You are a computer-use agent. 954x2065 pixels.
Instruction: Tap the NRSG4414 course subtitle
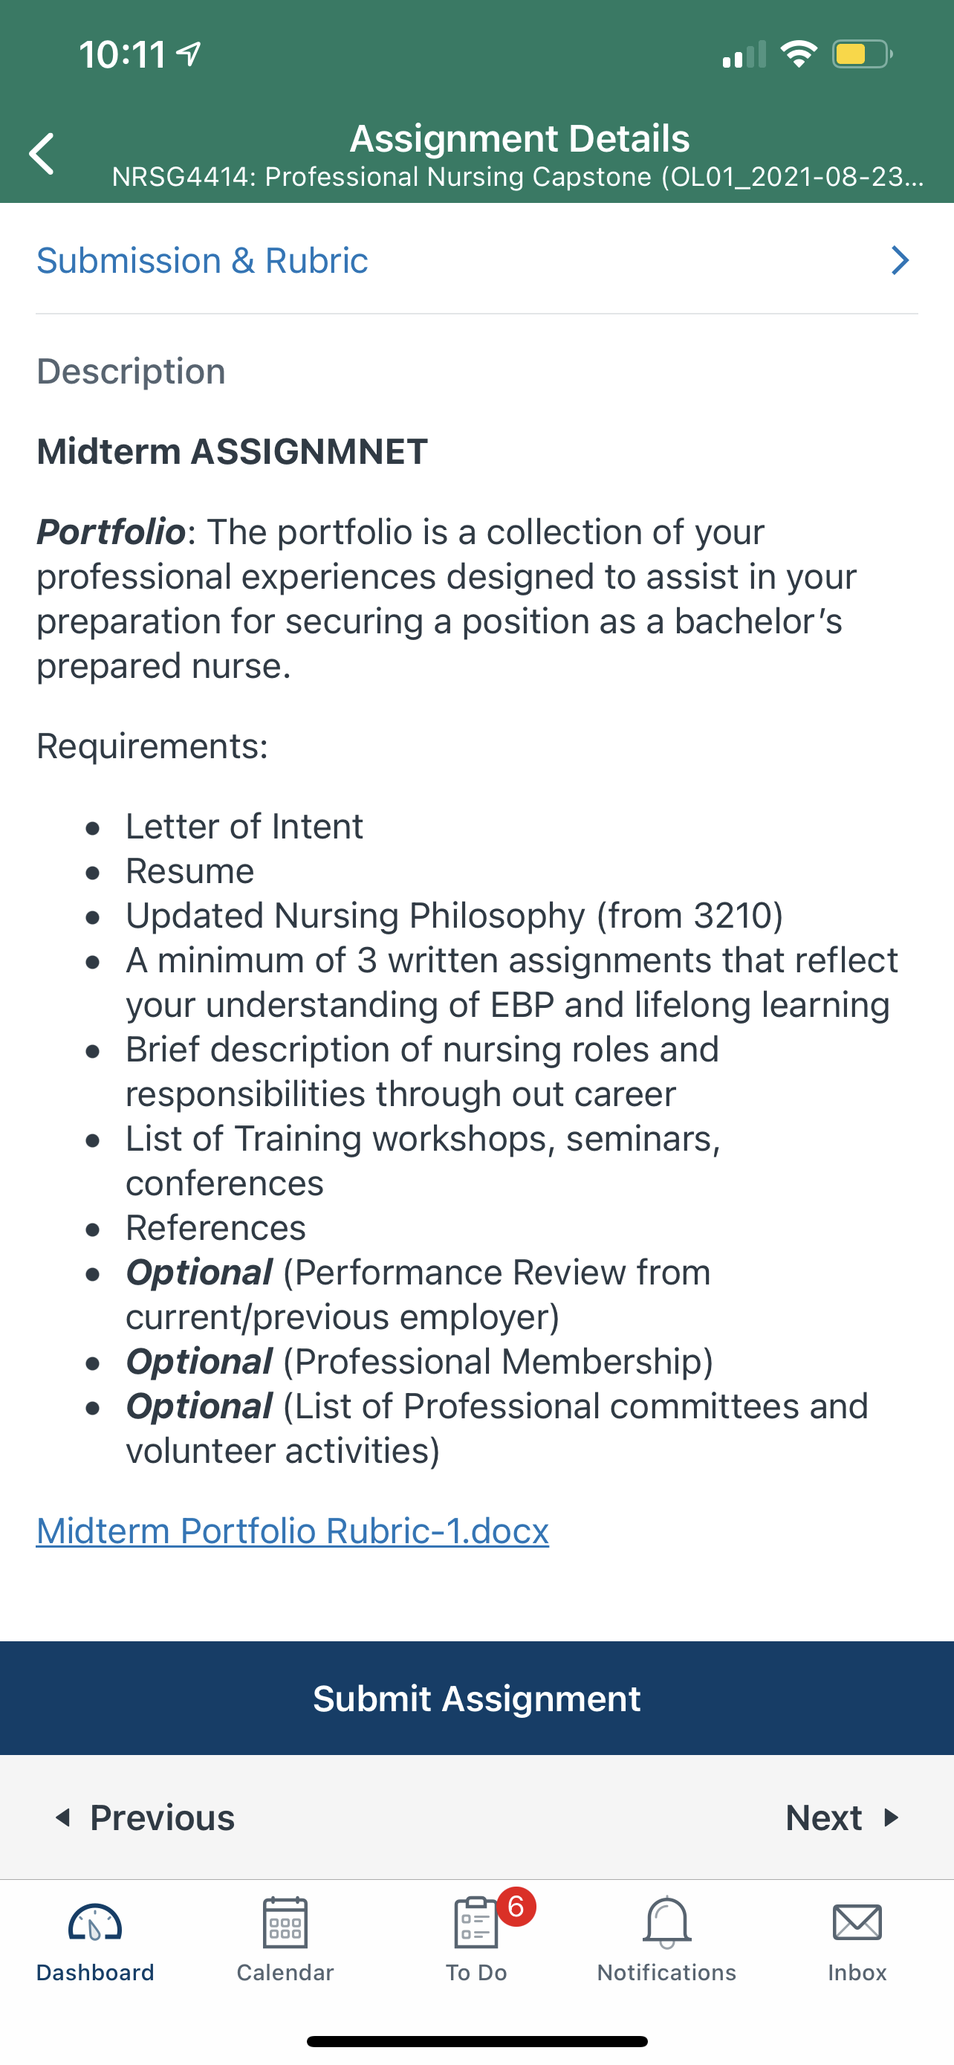coord(519,177)
